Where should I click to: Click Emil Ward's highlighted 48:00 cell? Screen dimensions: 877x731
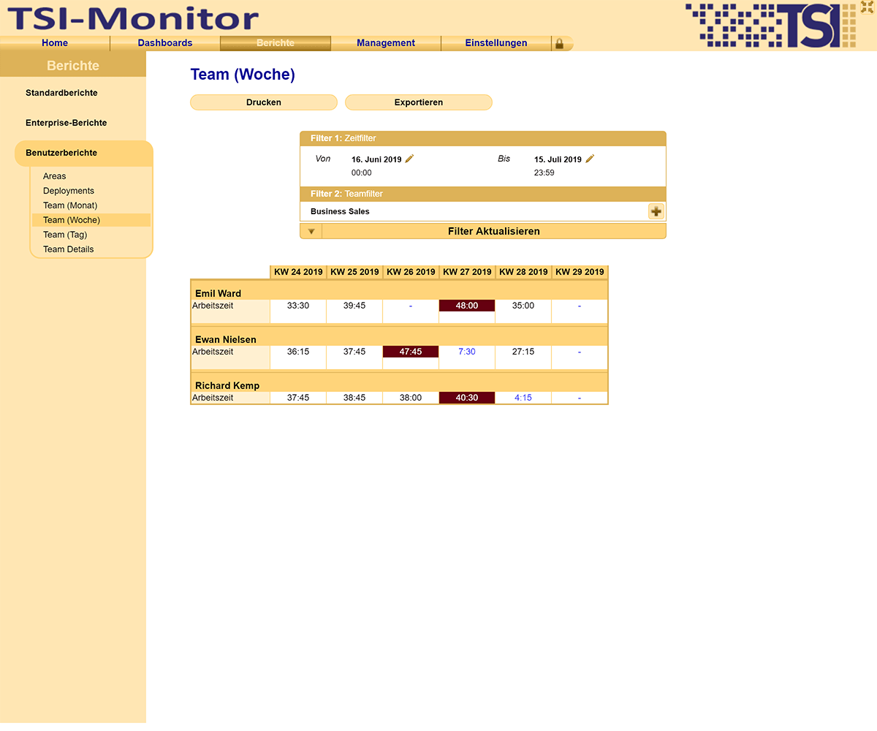(467, 306)
